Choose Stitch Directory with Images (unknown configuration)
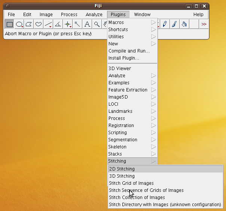Screen dimensions: 226x211 coord(165,205)
